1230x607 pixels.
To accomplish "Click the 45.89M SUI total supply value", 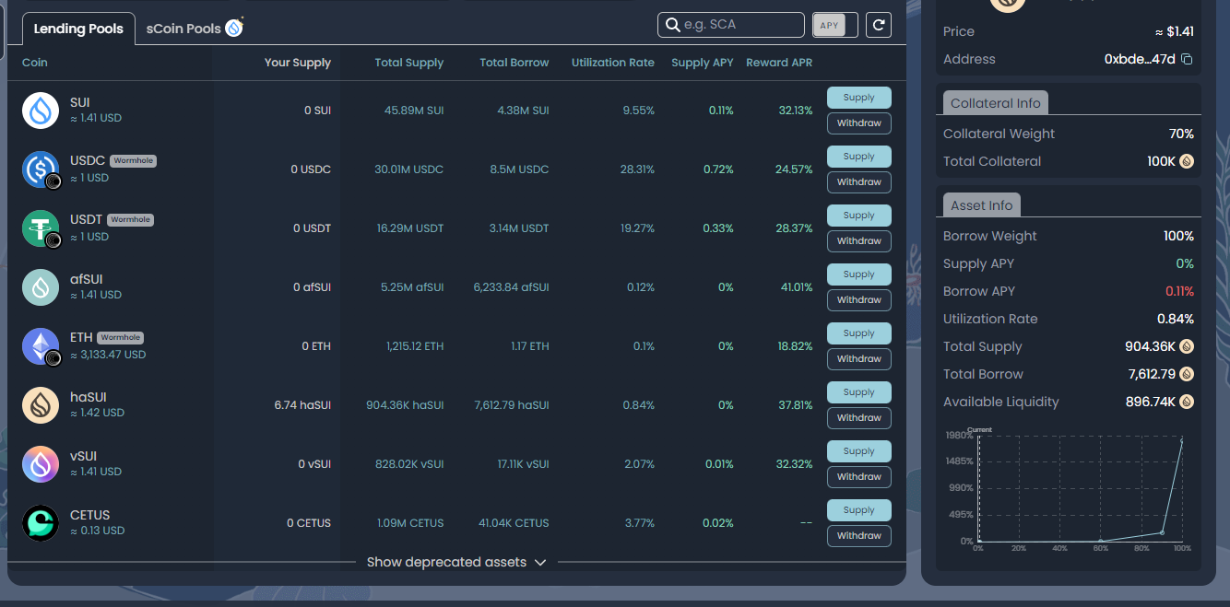I will coord(414,111).
